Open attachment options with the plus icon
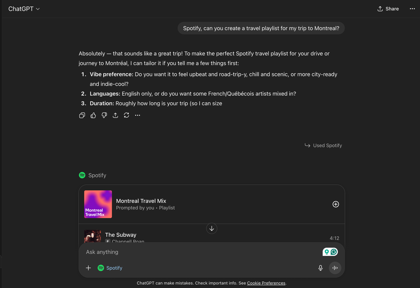Viewport: 420px width, 288px height. pyautogui.click(x=88, y=268)
